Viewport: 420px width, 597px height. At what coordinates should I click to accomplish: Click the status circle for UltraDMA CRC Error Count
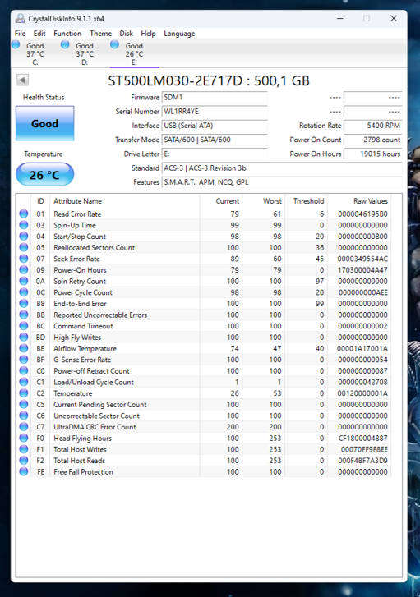(24, 427)
